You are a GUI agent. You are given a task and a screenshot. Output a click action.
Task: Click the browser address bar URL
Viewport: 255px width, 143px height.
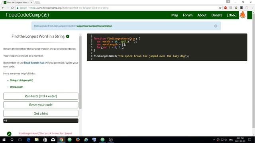pyautogui.click(x=69, y=8)
